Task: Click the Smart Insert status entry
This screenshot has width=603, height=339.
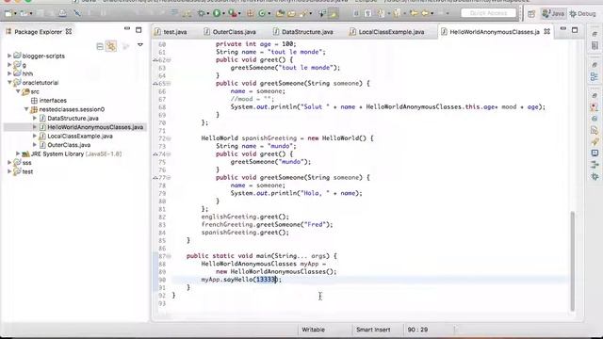Action: 373,330
